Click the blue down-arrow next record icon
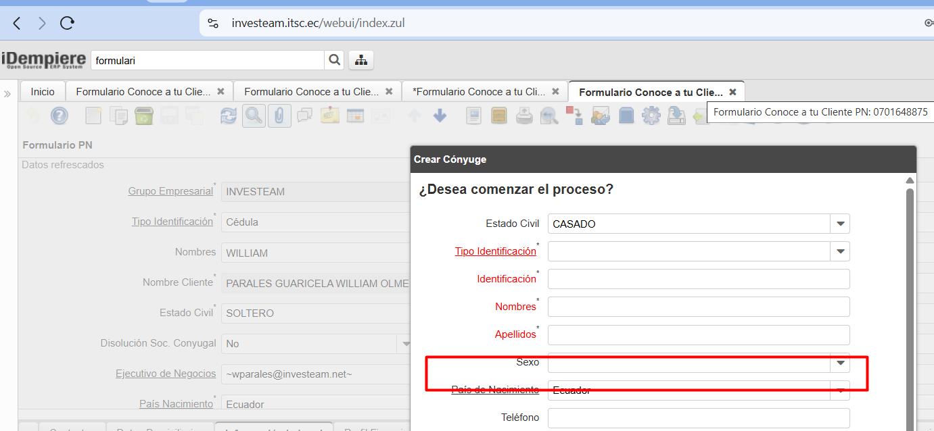This screenshot has height=431, width=934. point(440,116)
